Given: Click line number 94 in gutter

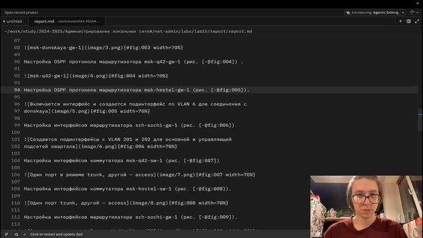Looking at the screenshot, I should [x=17, y=90].
